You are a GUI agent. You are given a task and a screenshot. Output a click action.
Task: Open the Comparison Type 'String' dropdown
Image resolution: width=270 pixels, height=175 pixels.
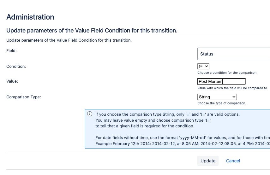(217, 97)
